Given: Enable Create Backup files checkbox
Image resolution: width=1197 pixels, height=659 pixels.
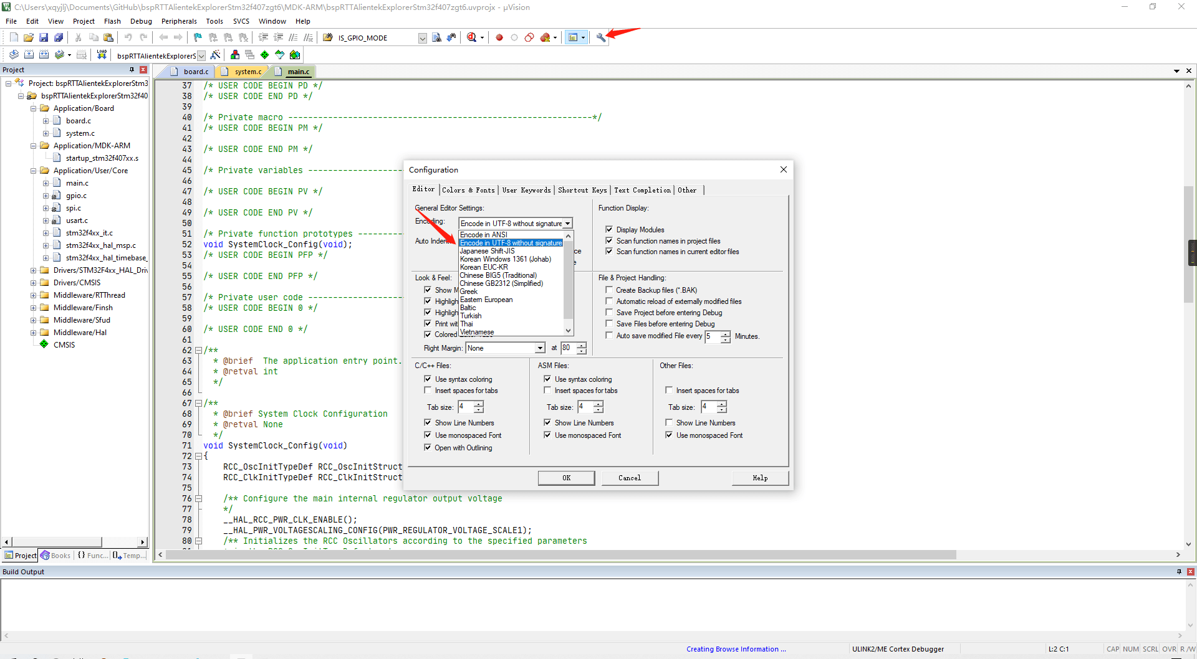Looking at the screenshot, I should tap(609, 290).
